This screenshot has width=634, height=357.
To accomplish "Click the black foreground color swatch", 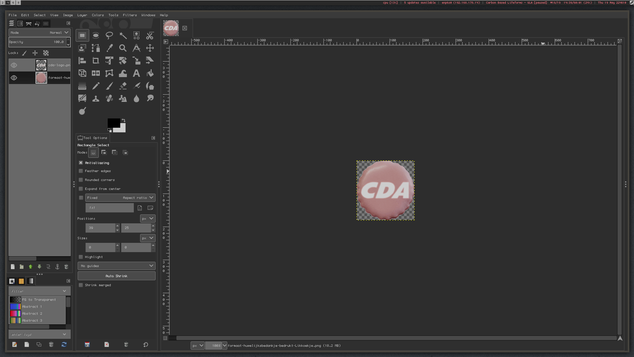I will coord(113,123).
